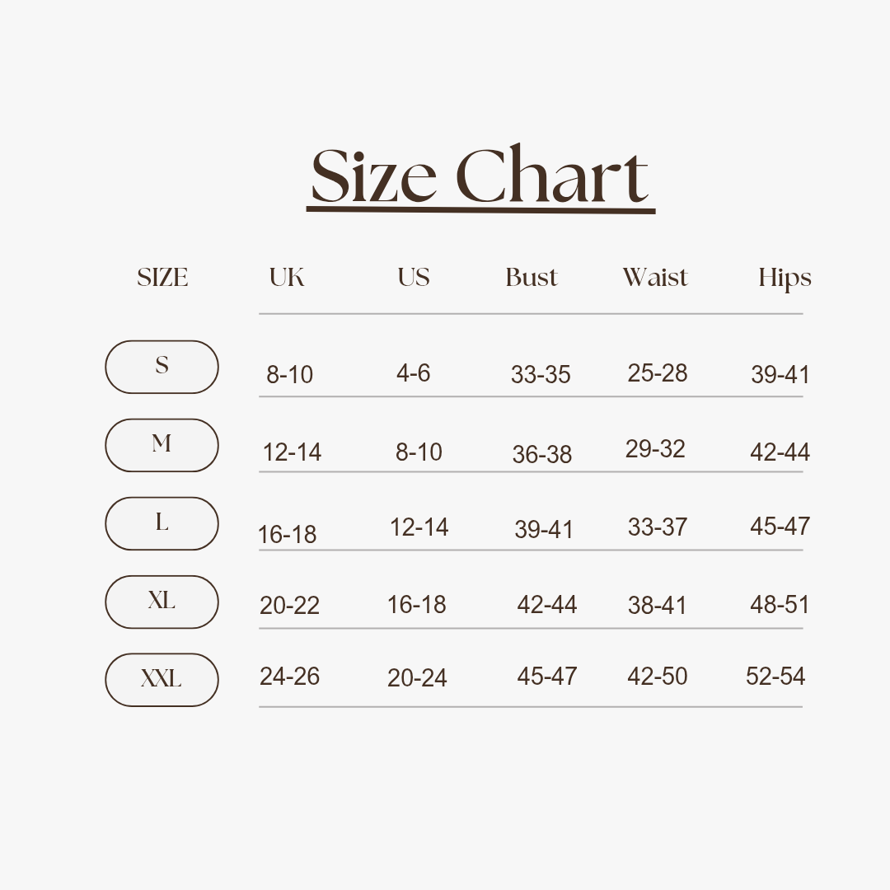Click the Waist column header

click(655, 278)
